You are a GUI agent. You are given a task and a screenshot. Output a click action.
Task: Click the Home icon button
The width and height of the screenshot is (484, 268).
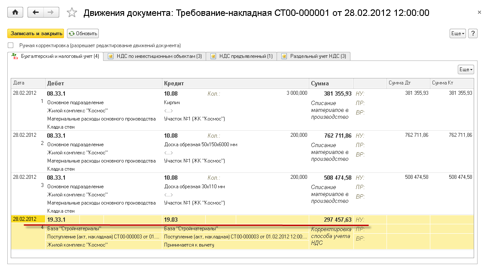15,12
